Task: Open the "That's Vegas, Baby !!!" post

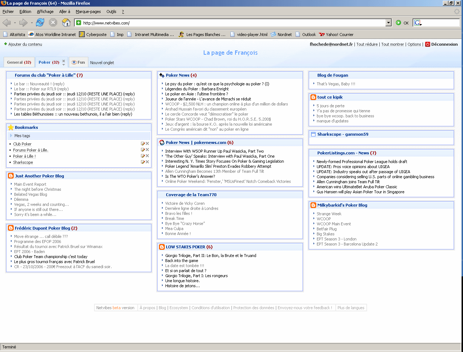Action: pyautogui.click(x=336, y=84)
